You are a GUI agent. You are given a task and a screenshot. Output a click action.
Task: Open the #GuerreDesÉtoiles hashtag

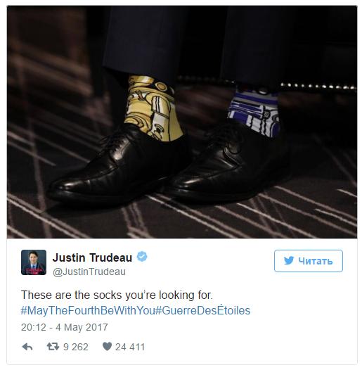(203, 310)
